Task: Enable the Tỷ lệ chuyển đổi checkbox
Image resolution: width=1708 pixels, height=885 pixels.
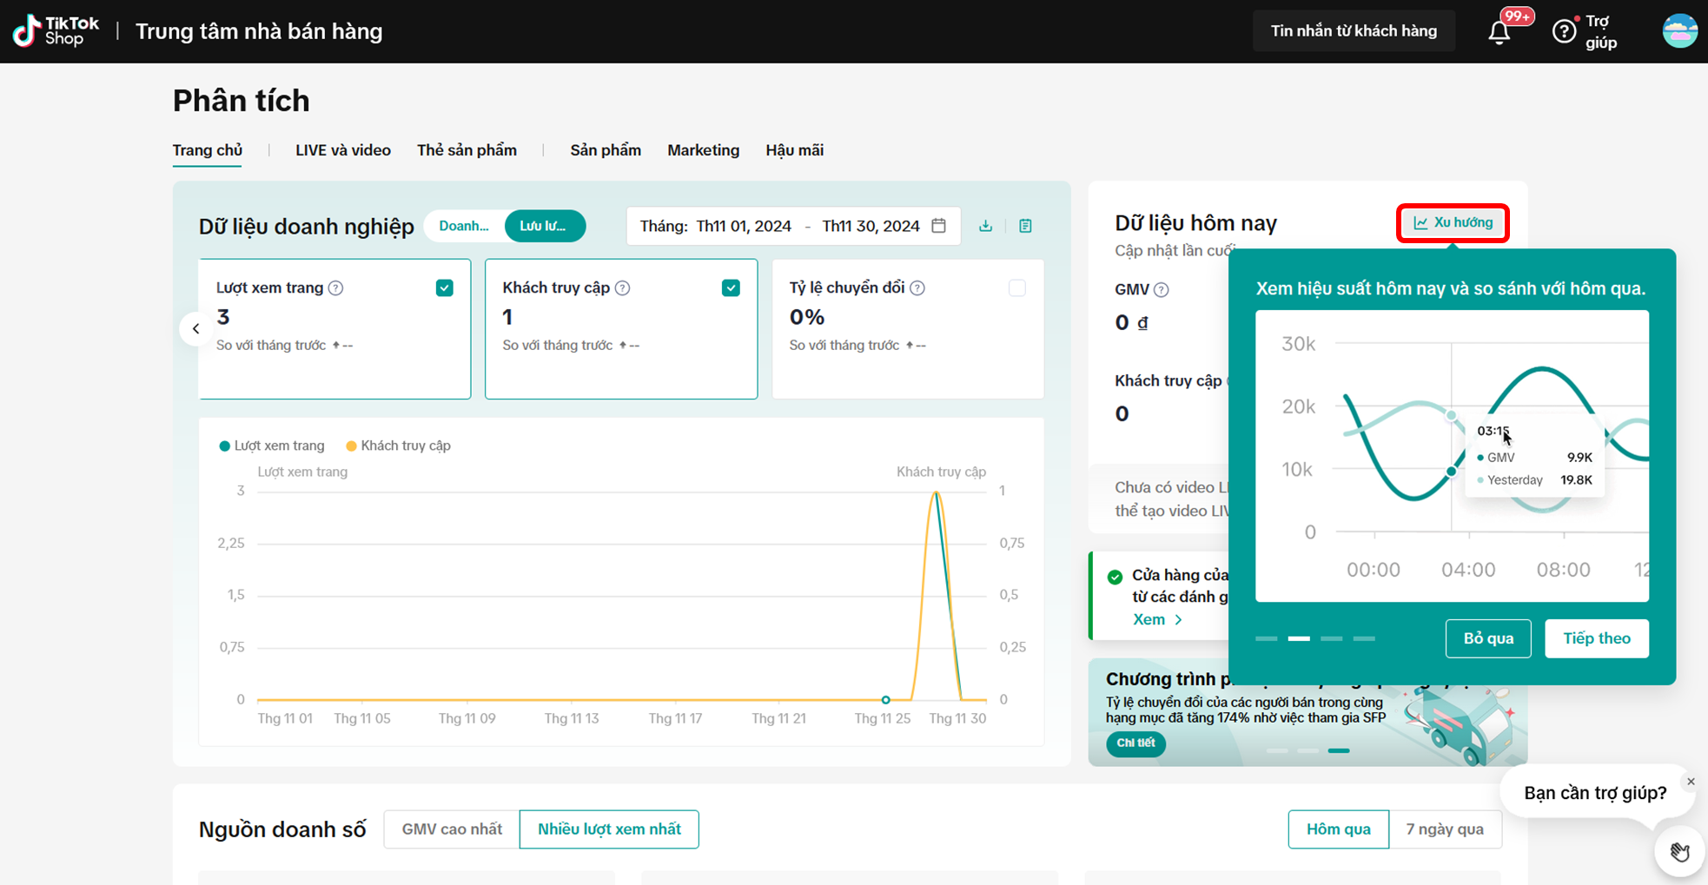Action: pos(1016,288)
